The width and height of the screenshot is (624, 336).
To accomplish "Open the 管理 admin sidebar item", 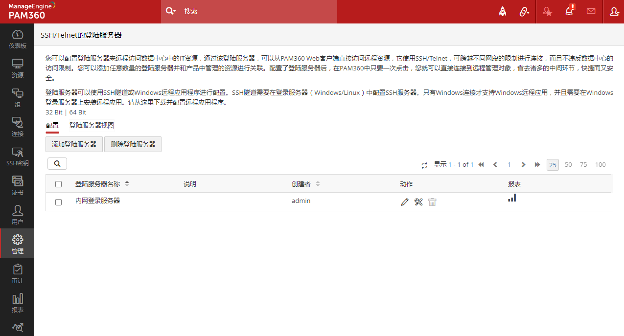I will (17, 244).
